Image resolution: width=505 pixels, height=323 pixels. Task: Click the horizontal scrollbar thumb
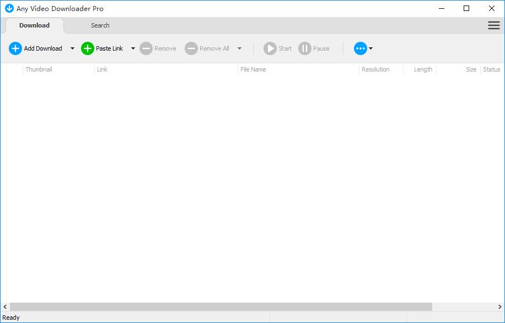(221, 307)
